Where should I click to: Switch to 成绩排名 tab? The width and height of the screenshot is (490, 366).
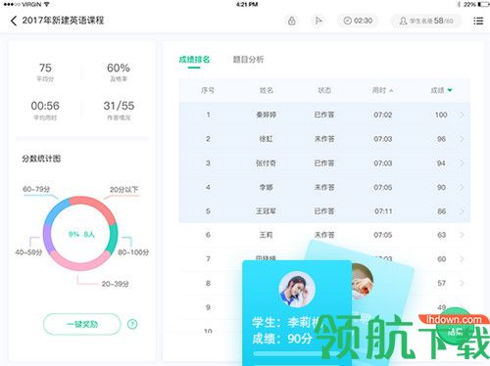[x=194, y=60]
